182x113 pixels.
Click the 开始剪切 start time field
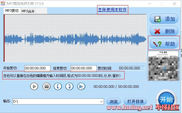[37, 68]
